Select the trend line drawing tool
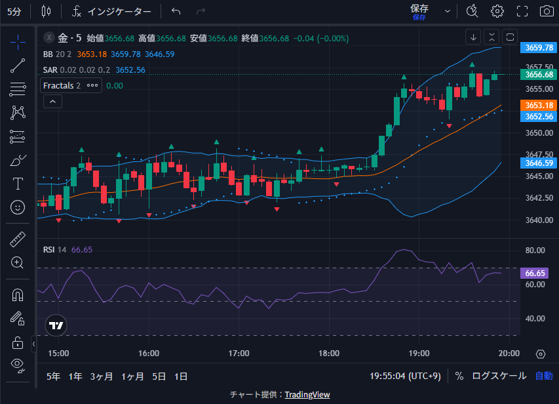Viewport: 559px width, 404px height. pos(18,64)
